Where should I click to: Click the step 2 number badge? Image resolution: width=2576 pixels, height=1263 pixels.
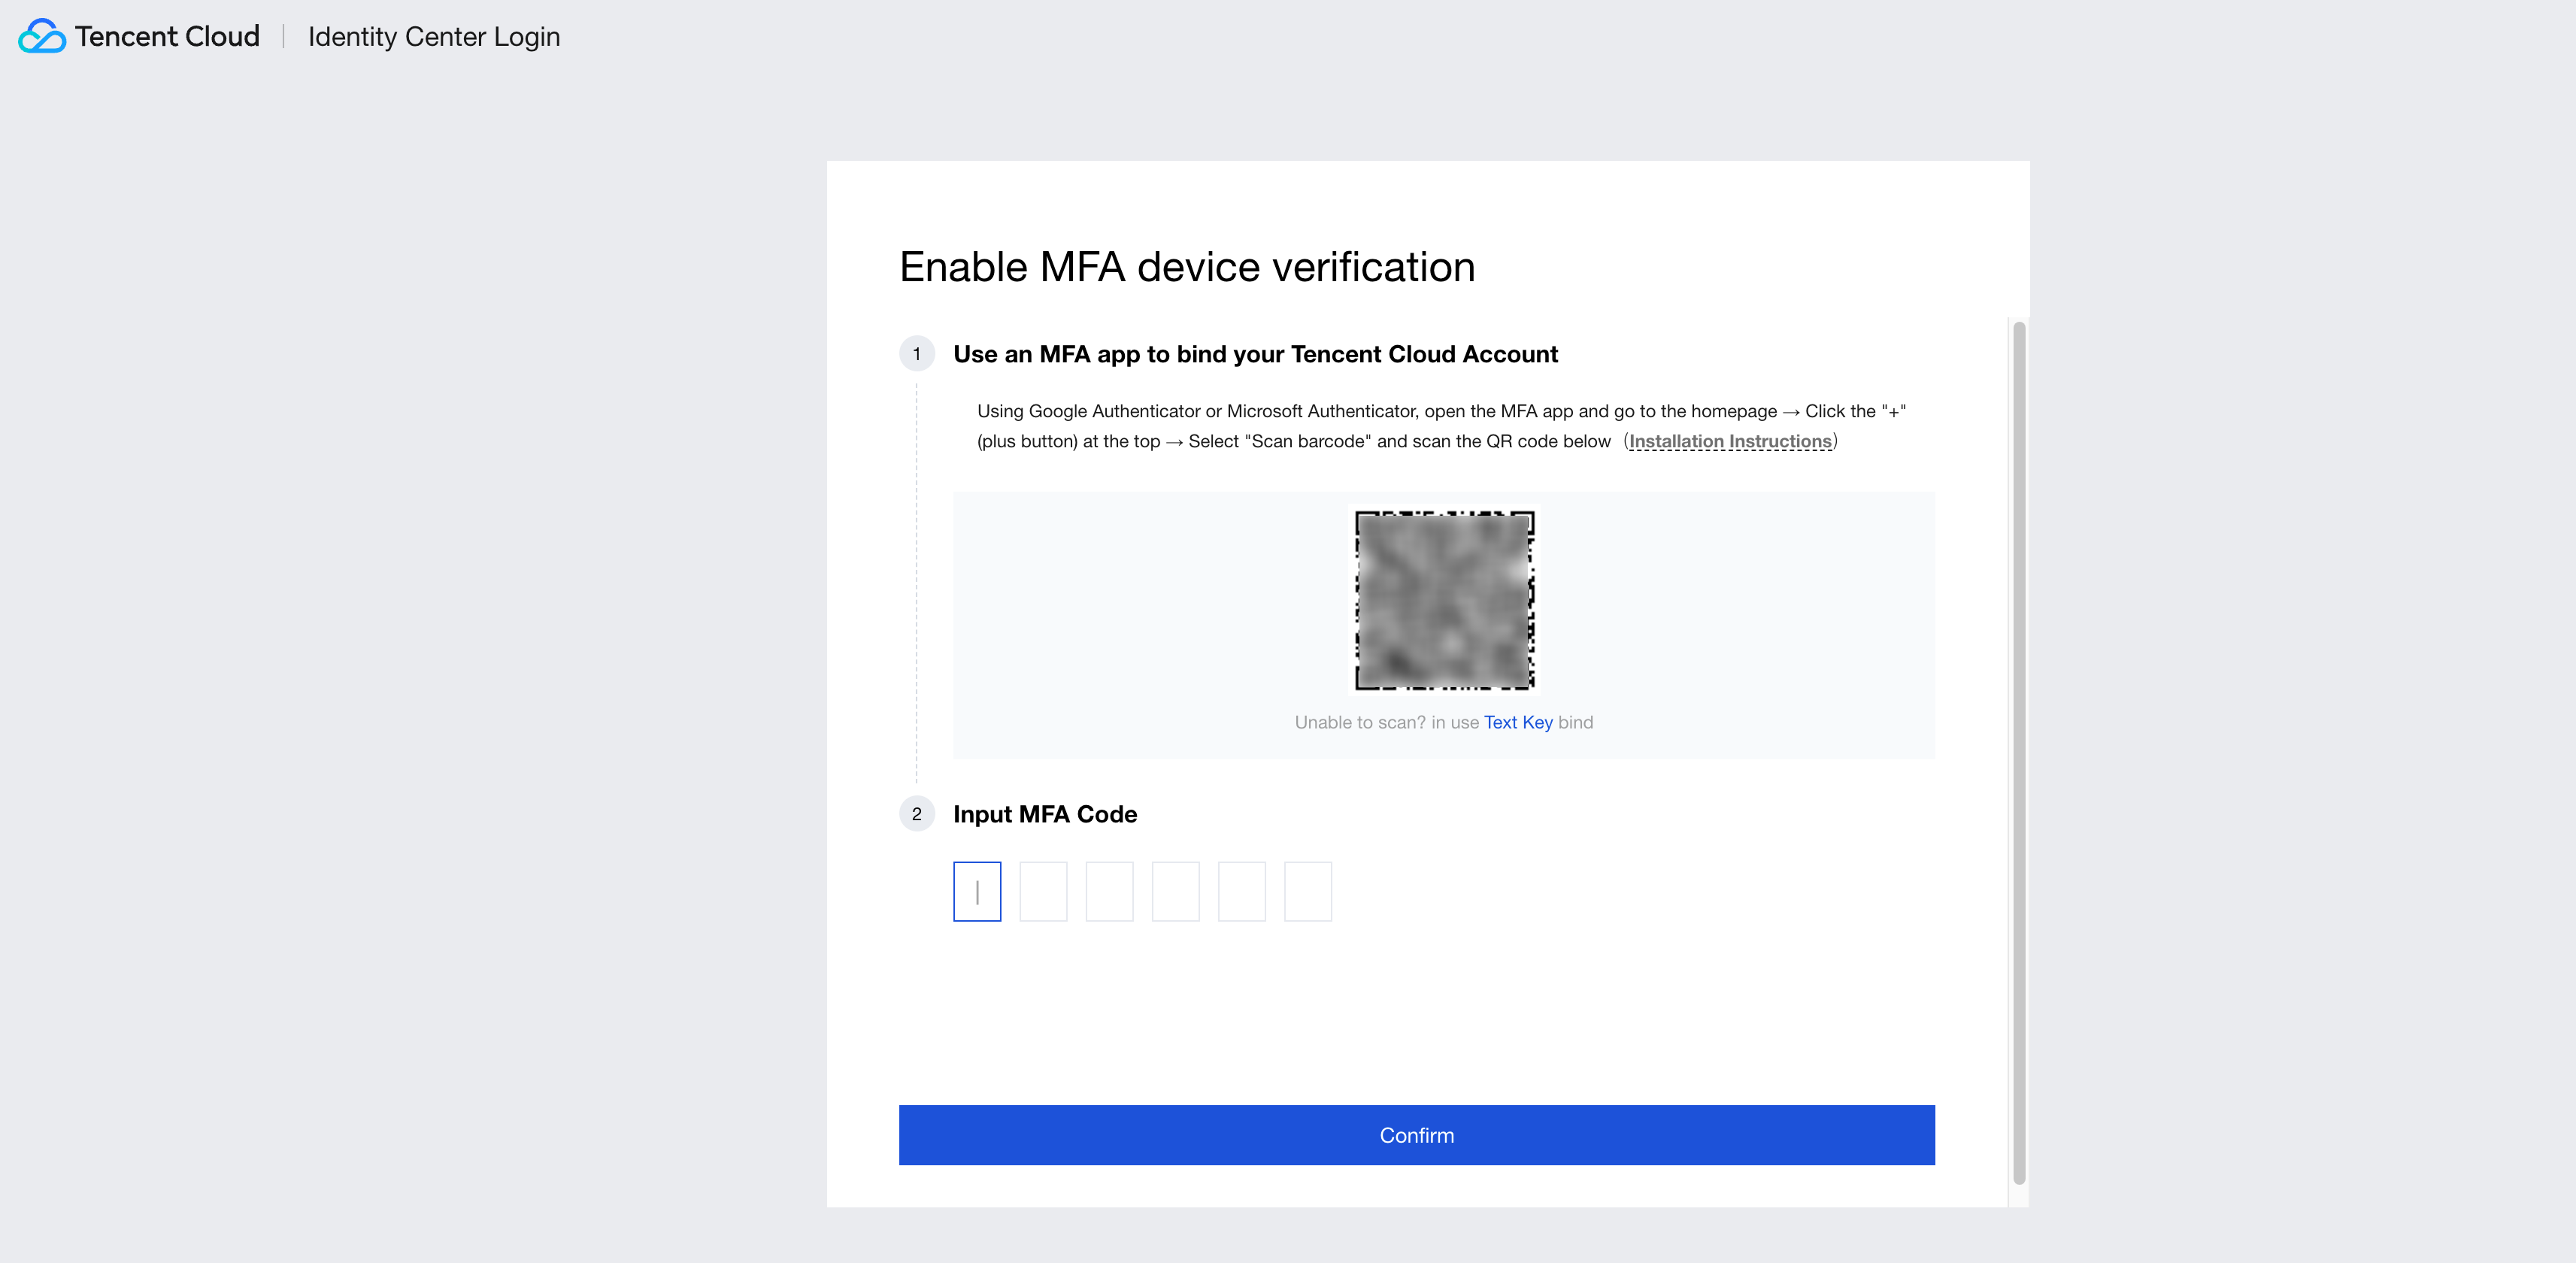point(916,814)
